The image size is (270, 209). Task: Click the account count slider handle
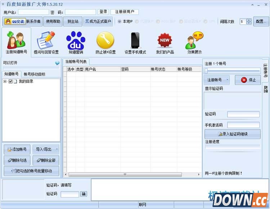[x=206, y=71]
